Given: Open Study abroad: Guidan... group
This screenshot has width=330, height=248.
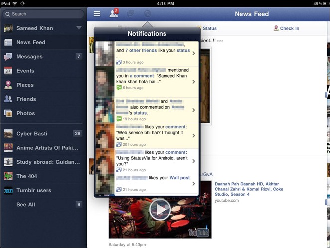Looking at the screenshot, I should 43,162.
